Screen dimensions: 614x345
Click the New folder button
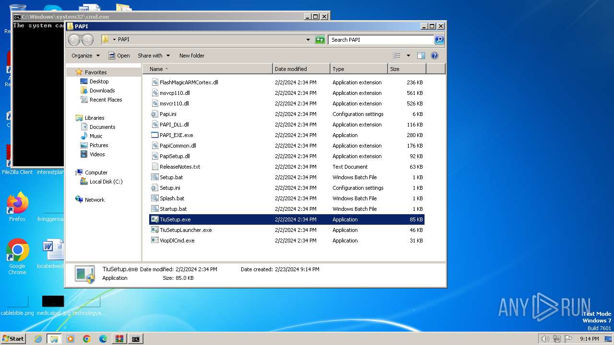[192, 56]
